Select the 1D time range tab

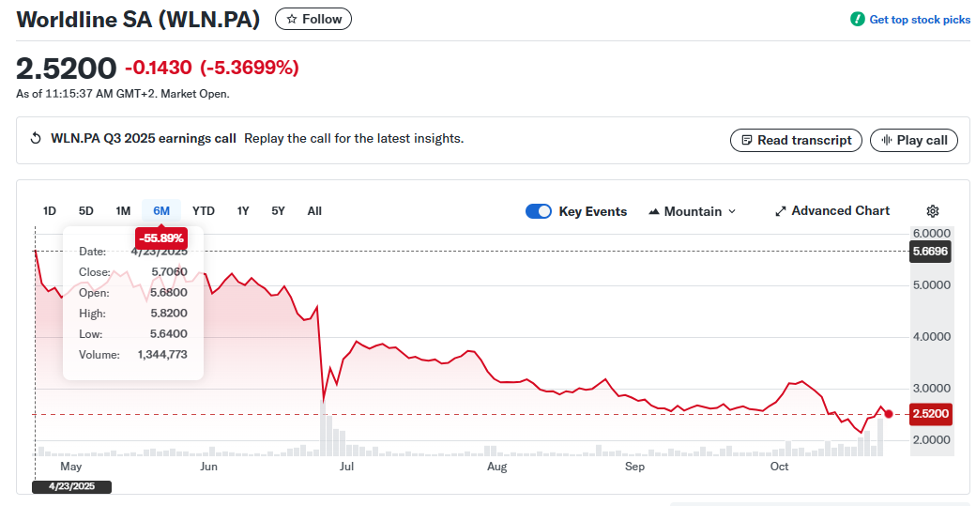pyautogui.click(x=50, y=211)
